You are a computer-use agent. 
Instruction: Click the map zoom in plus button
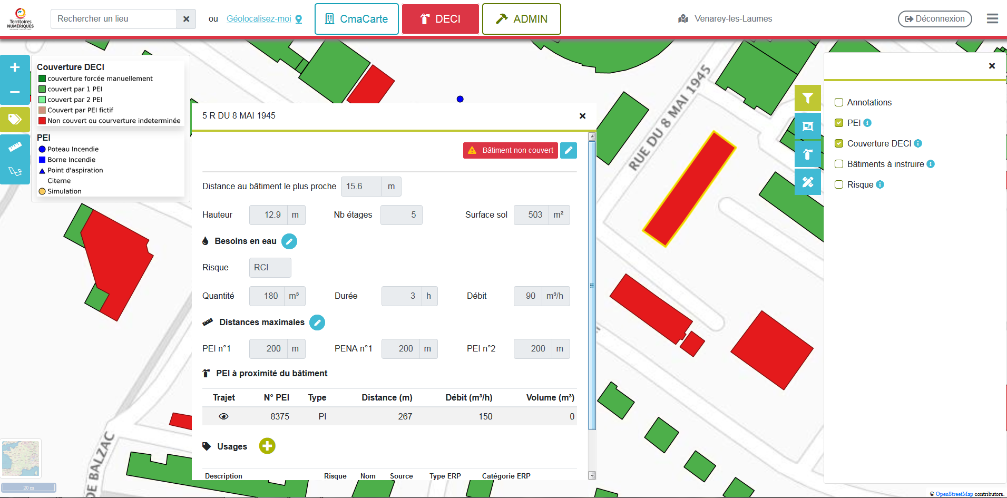(x=15, y=67)
